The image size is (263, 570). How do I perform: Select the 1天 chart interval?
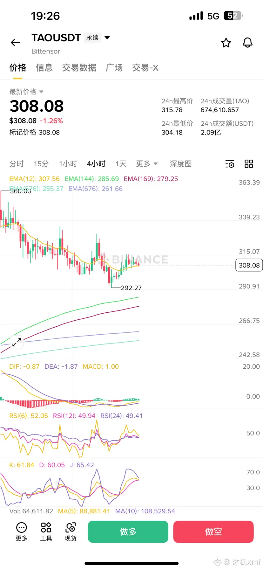(121, 164)
